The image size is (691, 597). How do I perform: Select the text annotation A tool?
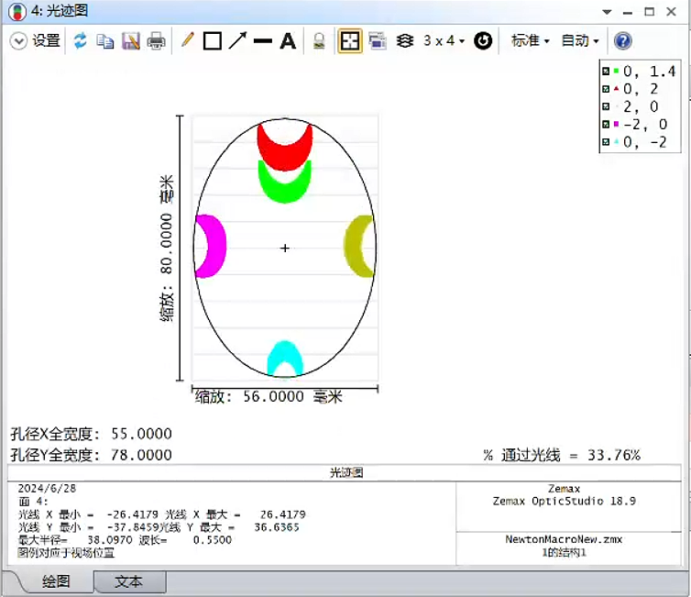pyautogui.click(x=288, y=41)
